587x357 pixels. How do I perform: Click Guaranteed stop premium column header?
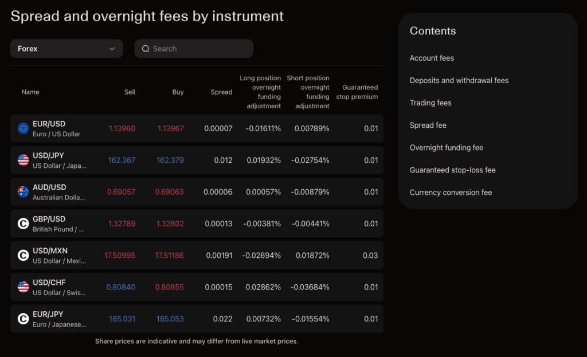tap(357, 92)
